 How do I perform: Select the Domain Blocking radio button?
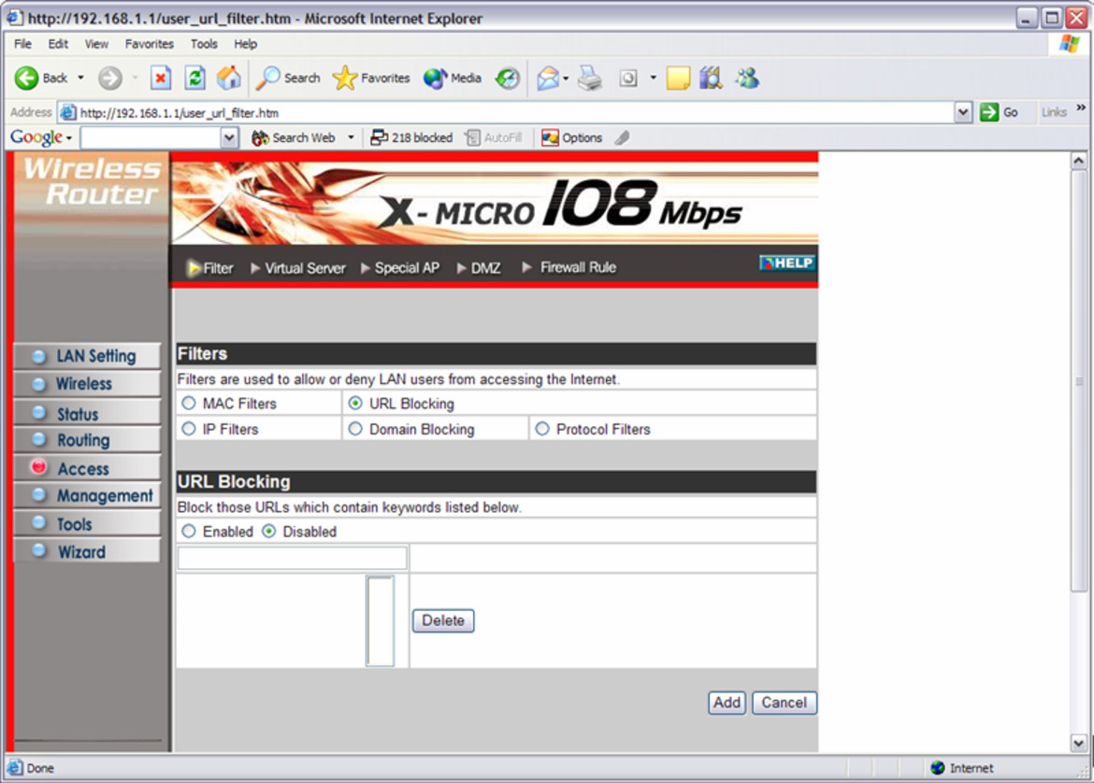click(355, 429)
